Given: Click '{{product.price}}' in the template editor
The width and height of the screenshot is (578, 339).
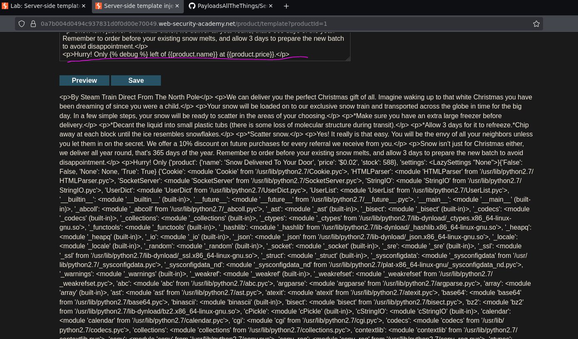Looking at the screenshot, I should (x=251, y=54).
